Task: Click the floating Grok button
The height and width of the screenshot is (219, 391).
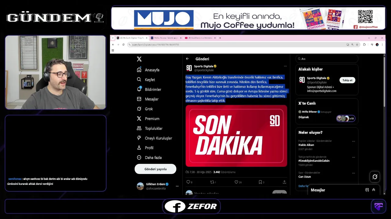Action: 375,177
